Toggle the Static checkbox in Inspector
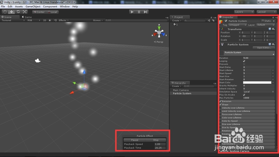The image size is (279, 157). pos(263,21)
